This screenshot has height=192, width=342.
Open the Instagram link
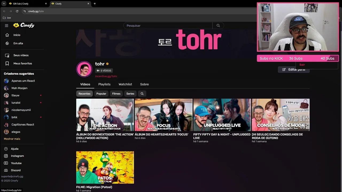point(17,156)
